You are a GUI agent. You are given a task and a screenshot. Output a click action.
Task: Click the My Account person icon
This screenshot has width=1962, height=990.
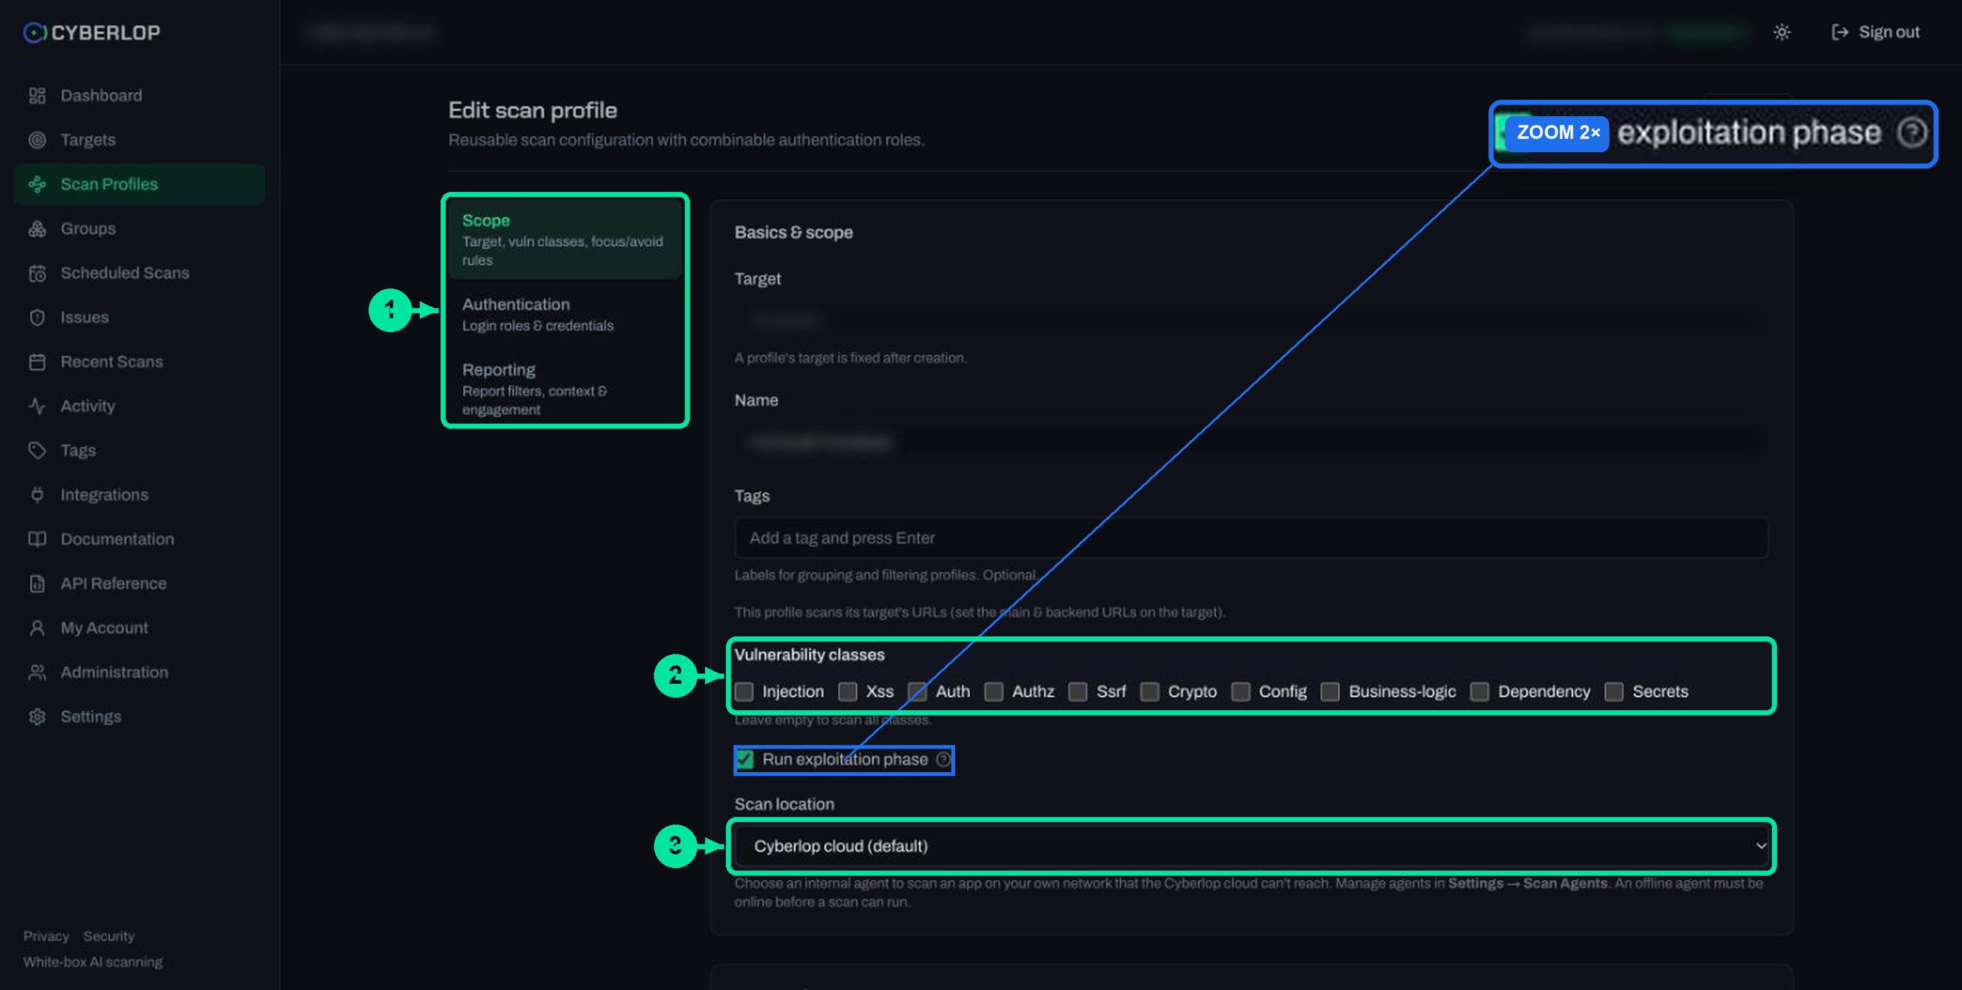tap(37, 628)
